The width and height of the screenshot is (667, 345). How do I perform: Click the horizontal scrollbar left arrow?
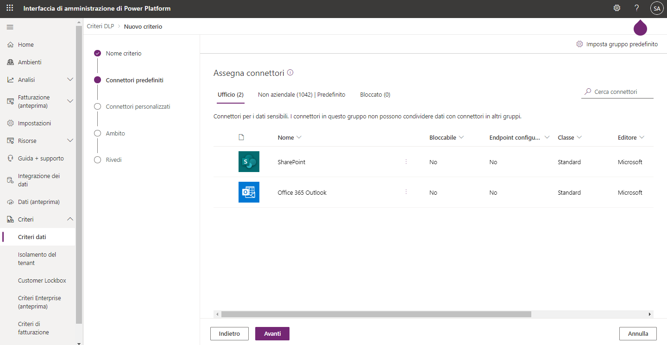[217, 314]
